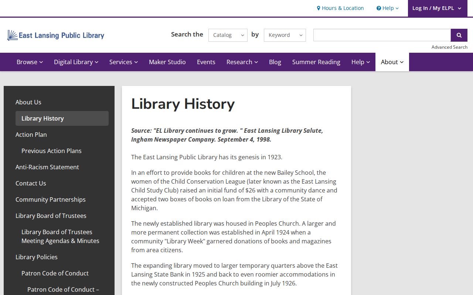Select Library History in sidebar
Viewport: 473px width, 295px height.
pyautogui.click(x=62, y=118)
